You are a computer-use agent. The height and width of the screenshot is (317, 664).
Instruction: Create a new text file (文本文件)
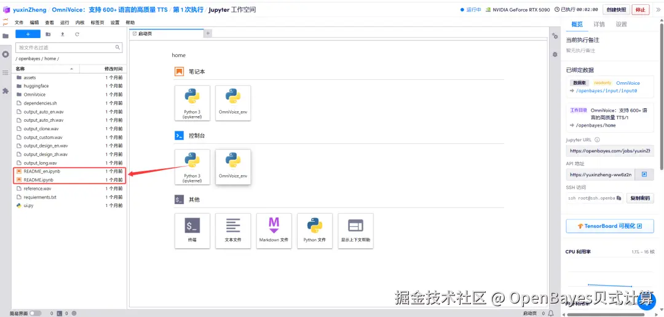coord(233,230)
